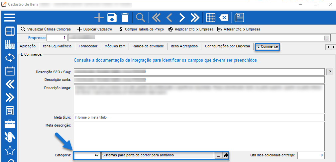Select the Configurações por Empresa tab
The height and width of the screenshot is (162, 336).
point(227,46)
